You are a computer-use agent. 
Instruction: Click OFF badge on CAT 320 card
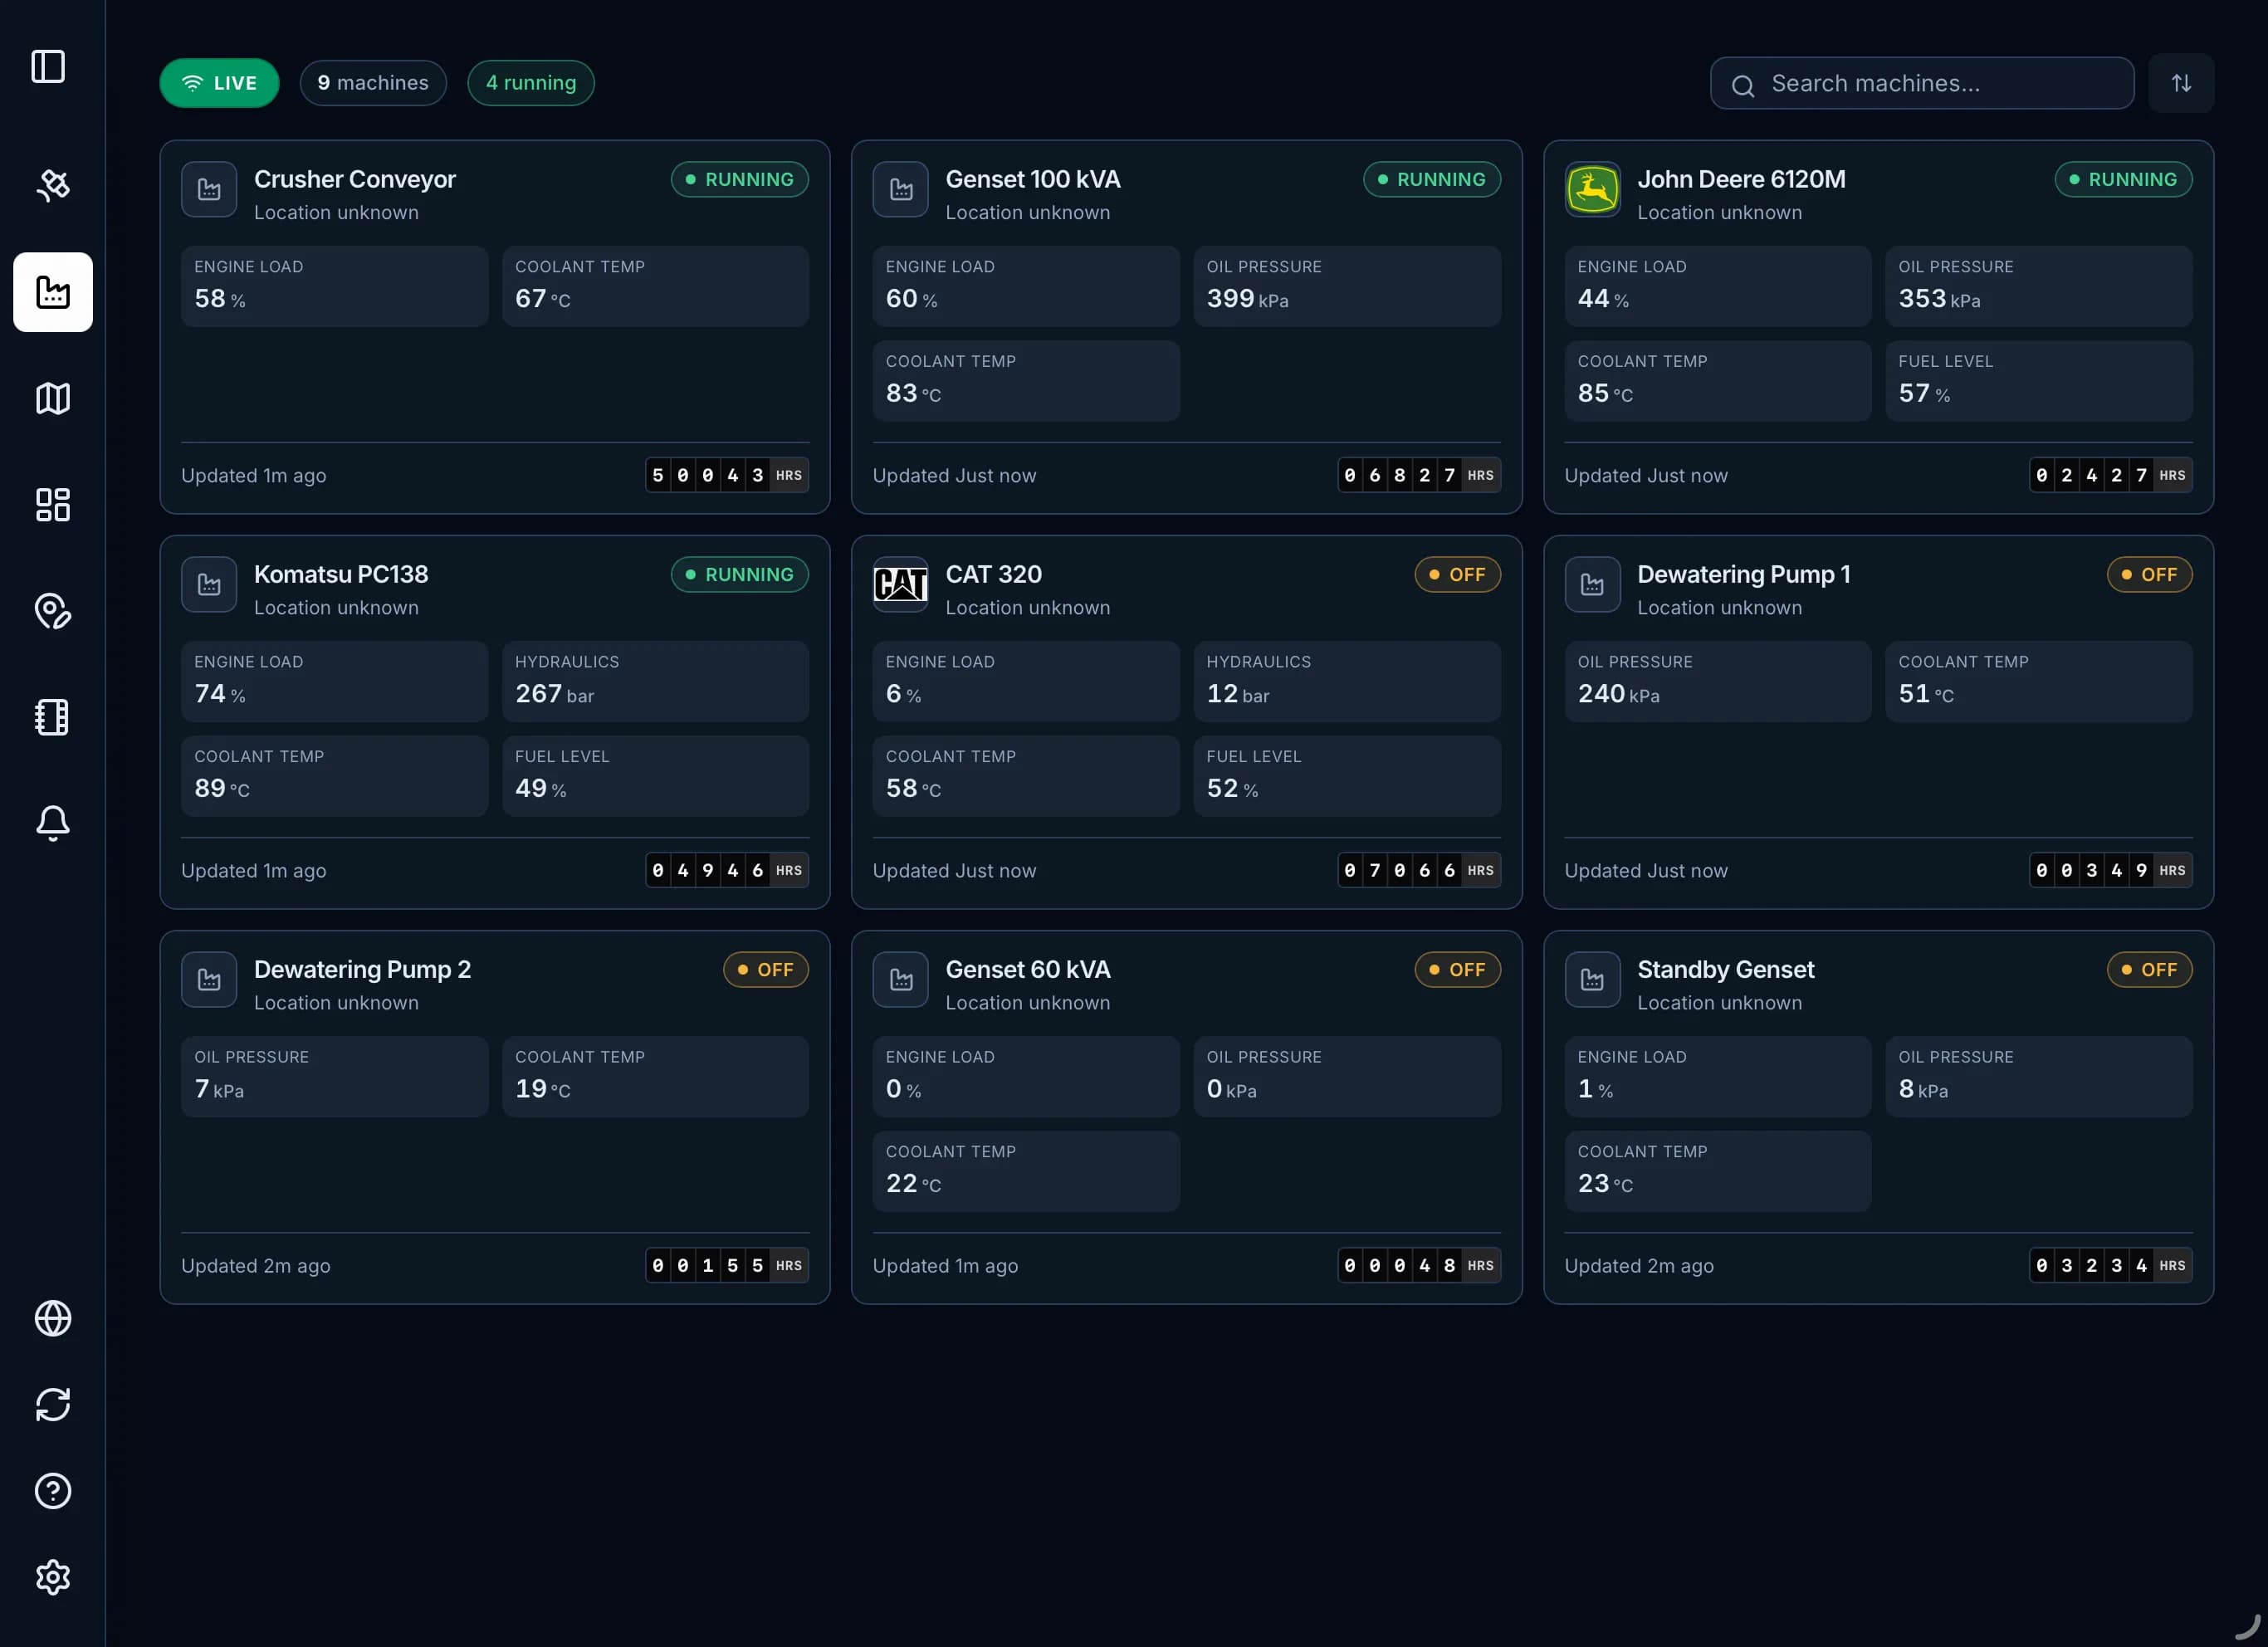click(x=1457, y=574)
